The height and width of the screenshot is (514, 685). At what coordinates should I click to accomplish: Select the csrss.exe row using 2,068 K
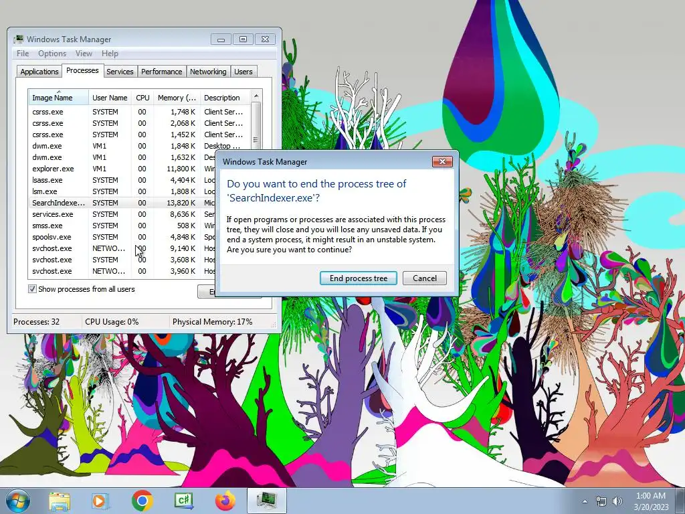(x=140, y=123)
